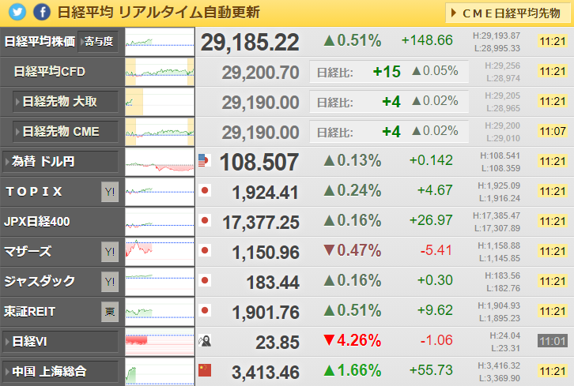Click the Y! icon in the TOPIX row
The width and height of the screenshot is (574, 386).
click(110, 192)
